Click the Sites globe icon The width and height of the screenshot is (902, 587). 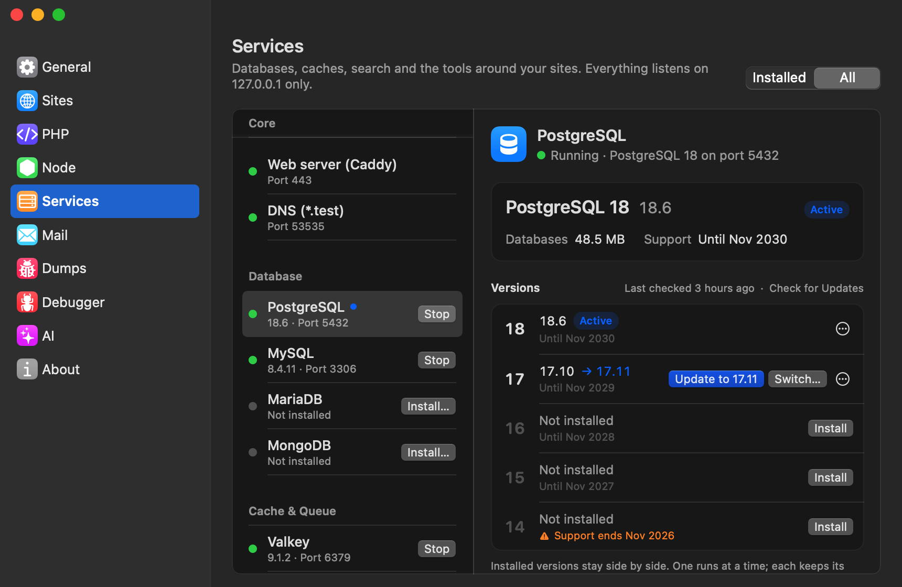click(27, 101)
